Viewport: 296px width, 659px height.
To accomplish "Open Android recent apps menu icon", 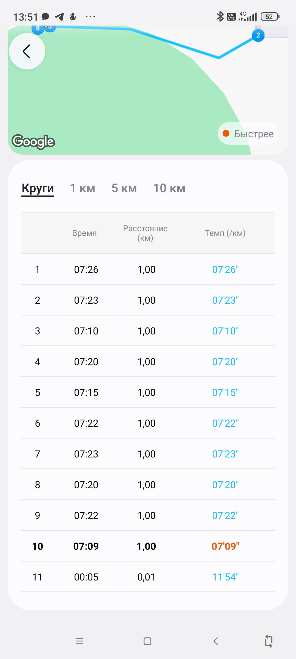I will tap(79, 641).
